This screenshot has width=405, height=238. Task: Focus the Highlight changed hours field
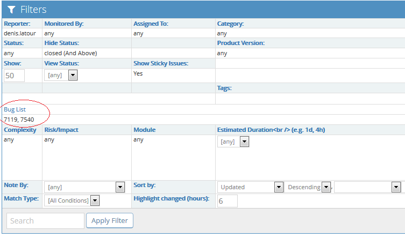click(227, 201)
